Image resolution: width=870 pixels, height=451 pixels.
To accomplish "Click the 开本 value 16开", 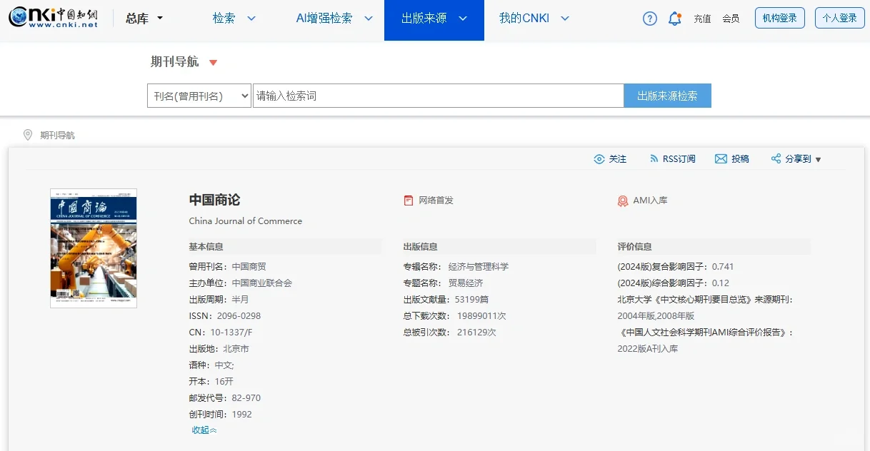I will [x=224, y=382].
